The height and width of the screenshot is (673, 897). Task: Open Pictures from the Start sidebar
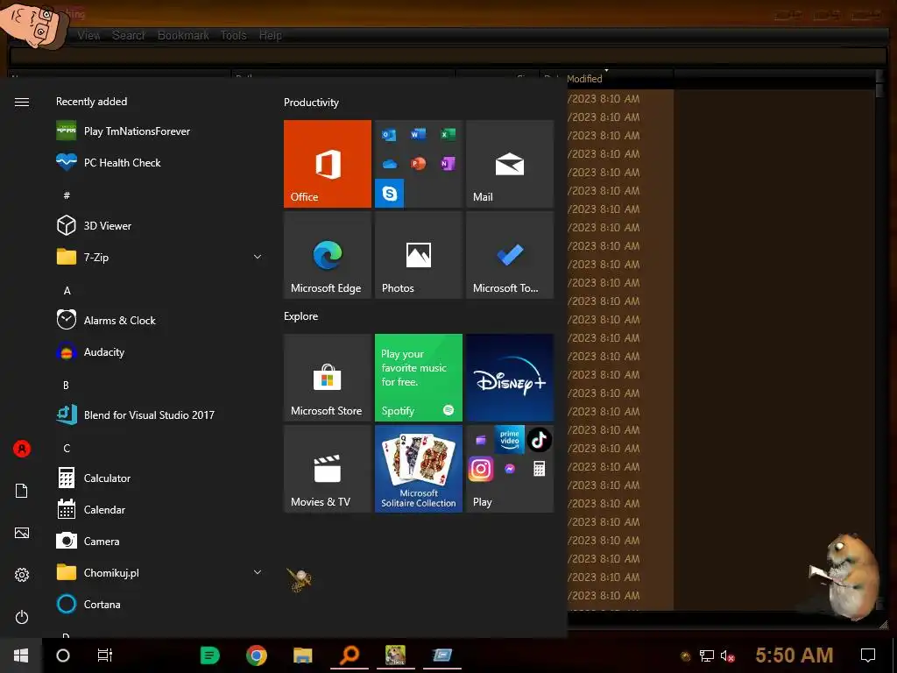pos(22,533)
